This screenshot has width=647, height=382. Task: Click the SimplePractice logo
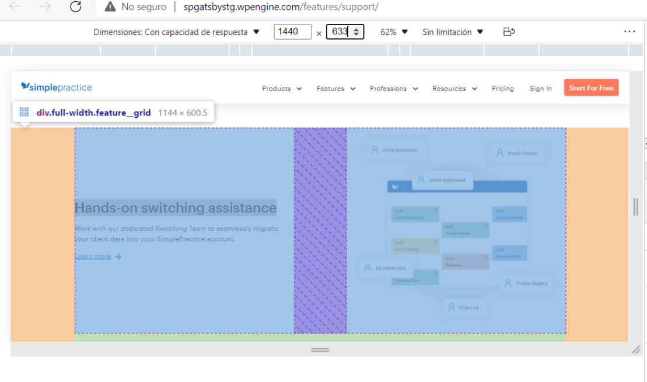pyautogui.click(x=56, y=87)
